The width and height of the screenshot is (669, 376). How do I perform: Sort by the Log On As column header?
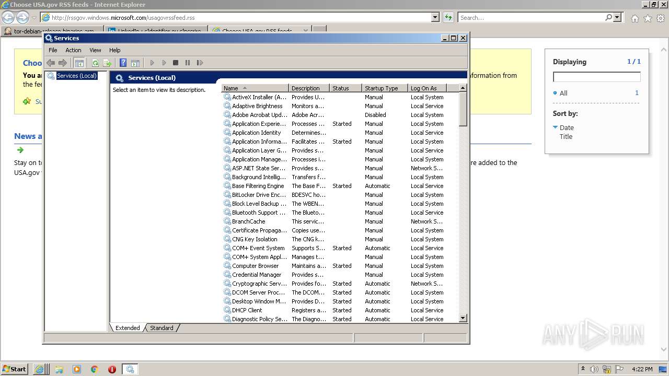(x=427, y=88)
